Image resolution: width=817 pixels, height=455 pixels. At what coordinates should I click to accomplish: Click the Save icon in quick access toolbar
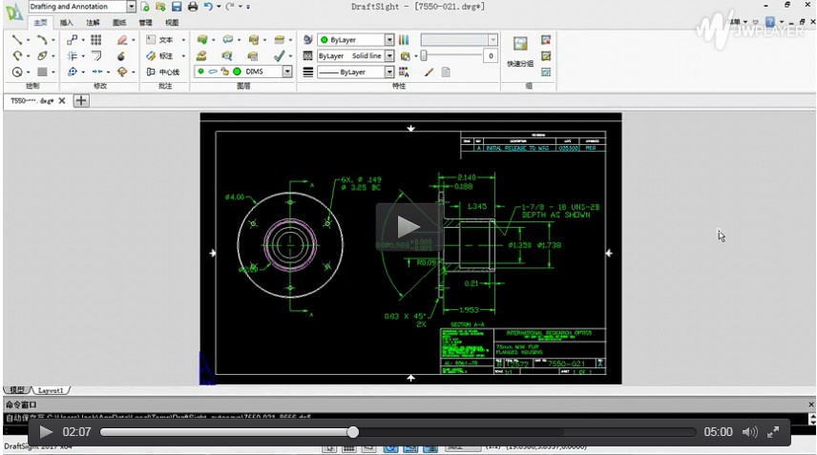[x=177, y=7]
